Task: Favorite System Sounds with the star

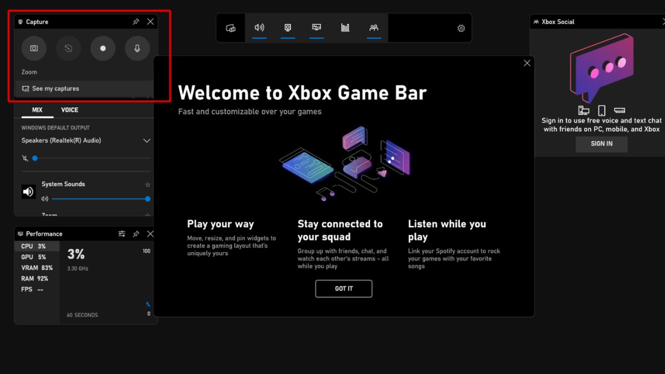Action: coord(147,185)
